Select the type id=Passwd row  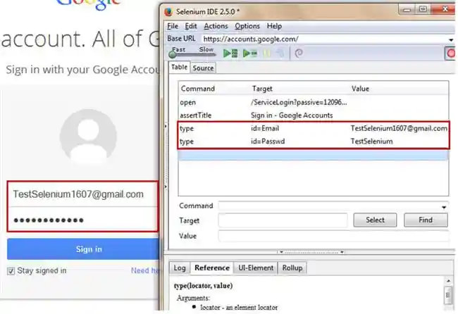click(x=313, y=142)
